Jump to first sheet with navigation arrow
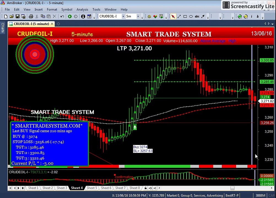Viewport: 276px width, 198px height. coord(10,188)
